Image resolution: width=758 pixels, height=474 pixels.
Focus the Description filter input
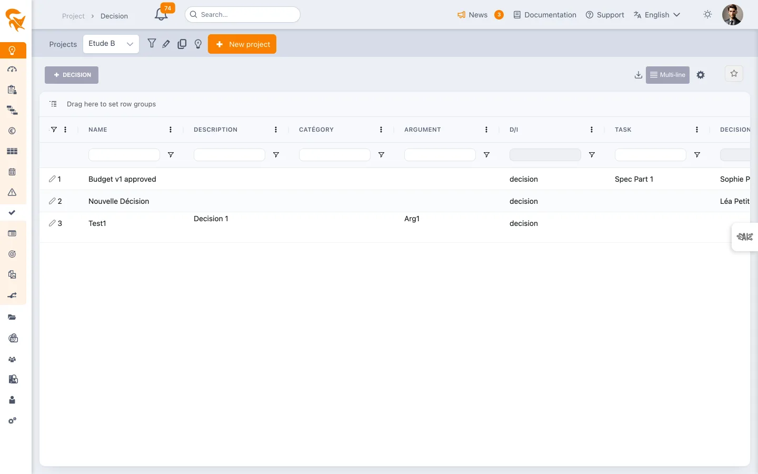tap(230, 155)
